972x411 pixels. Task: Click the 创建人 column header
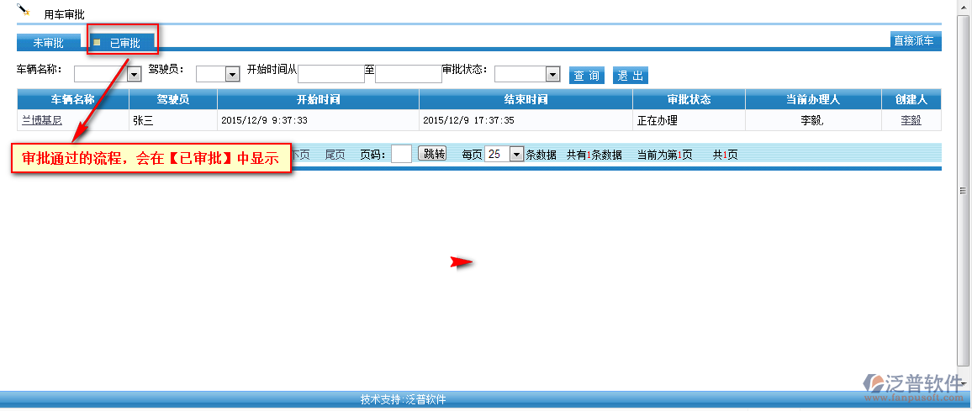(911, 99)
